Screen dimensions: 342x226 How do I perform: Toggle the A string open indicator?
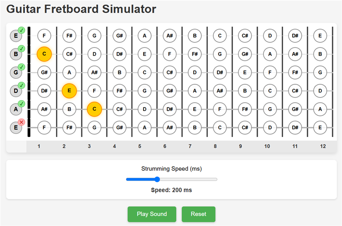(21, 104)
